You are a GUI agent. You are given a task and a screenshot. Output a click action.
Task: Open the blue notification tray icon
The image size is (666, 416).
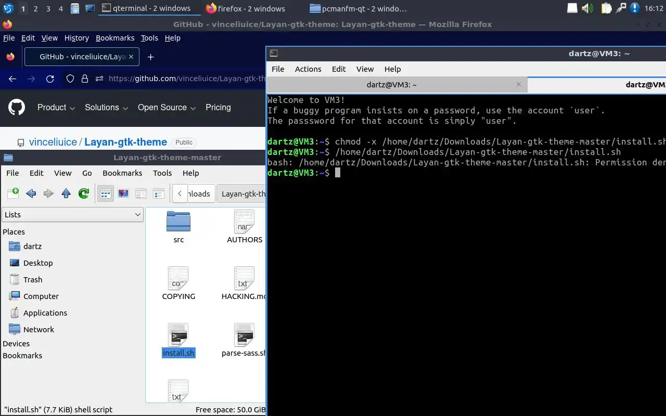[635, 8]
